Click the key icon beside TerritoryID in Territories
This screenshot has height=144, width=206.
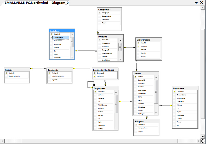tap(49, 73)
